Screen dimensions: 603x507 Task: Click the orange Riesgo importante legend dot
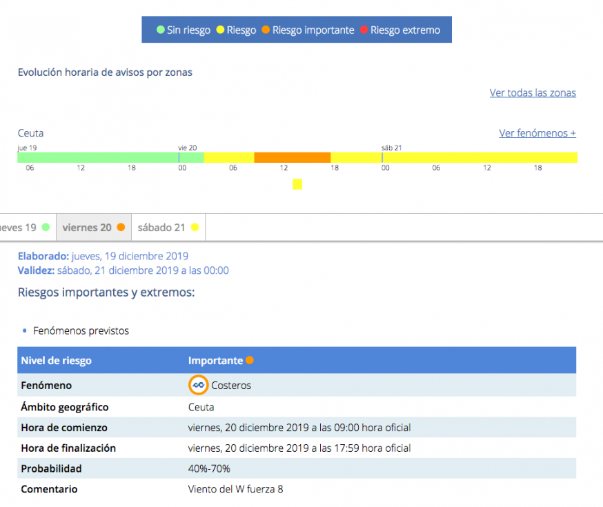266,30
